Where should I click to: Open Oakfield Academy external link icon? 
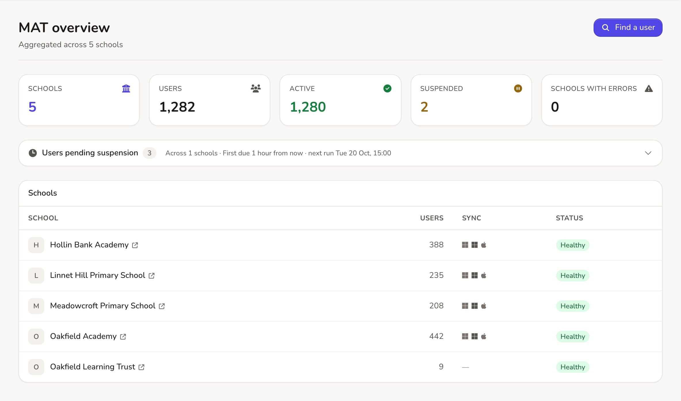(123, 337)
